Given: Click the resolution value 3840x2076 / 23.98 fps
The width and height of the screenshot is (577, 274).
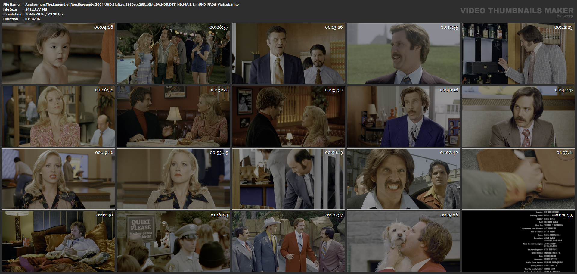Looking at the screenshot, I should 44,14.
